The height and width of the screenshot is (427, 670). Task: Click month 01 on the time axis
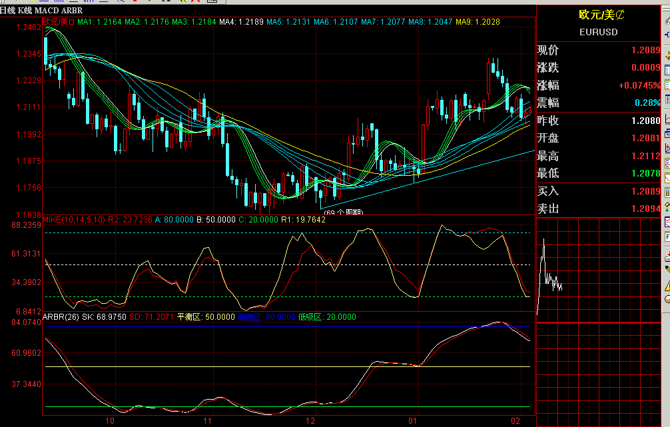pos(412,421)
